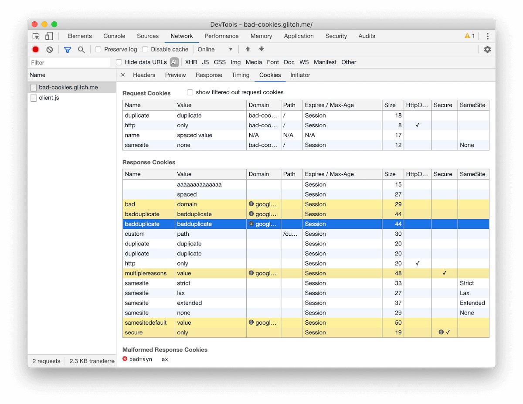Sort Response Cookies by Secure header
The width and height of the screenshot is (523, 404).
click(445, 174)
